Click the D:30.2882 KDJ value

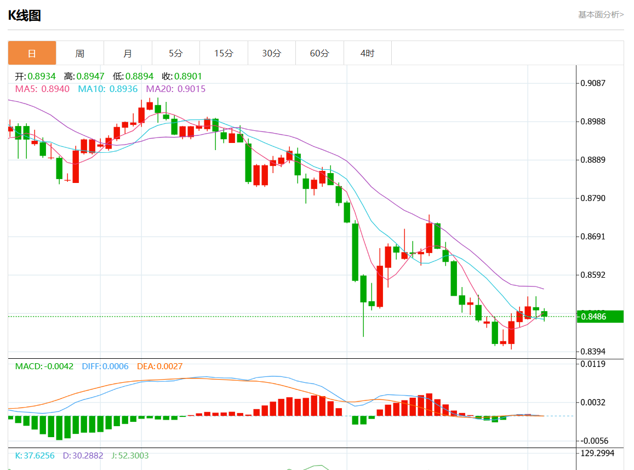[83, 455]
